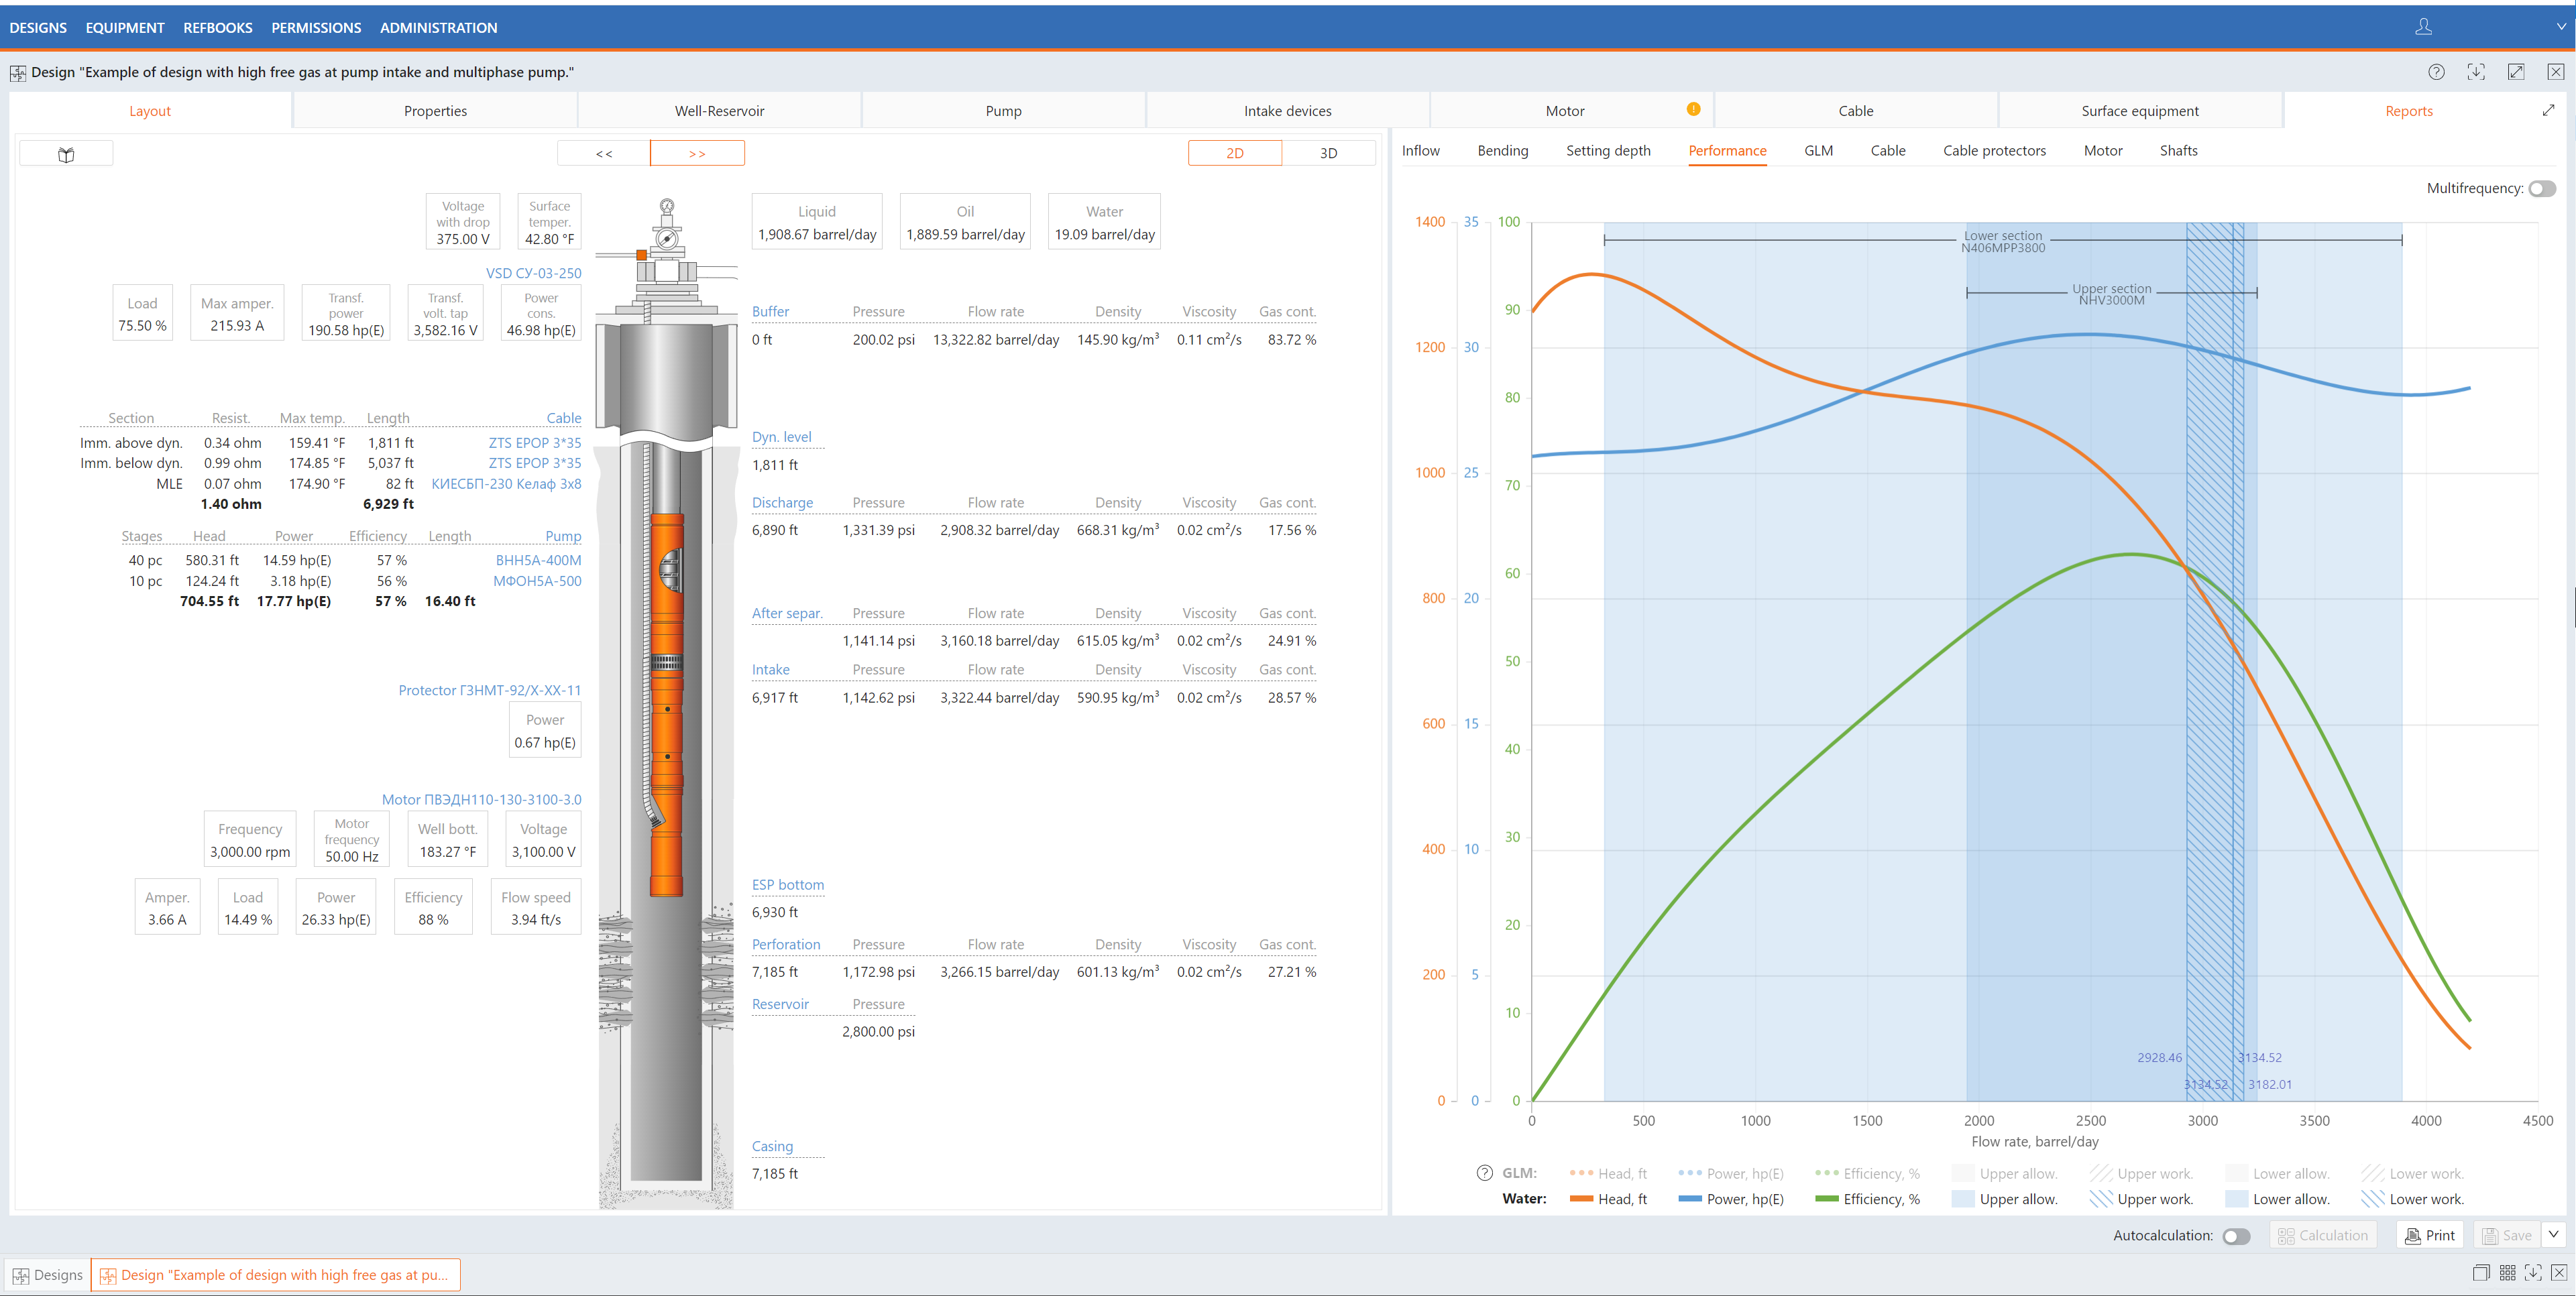Open the EQUIPMENT menu
Image resolution: width=2576 pixels, height=1296 pixels.
125,28
